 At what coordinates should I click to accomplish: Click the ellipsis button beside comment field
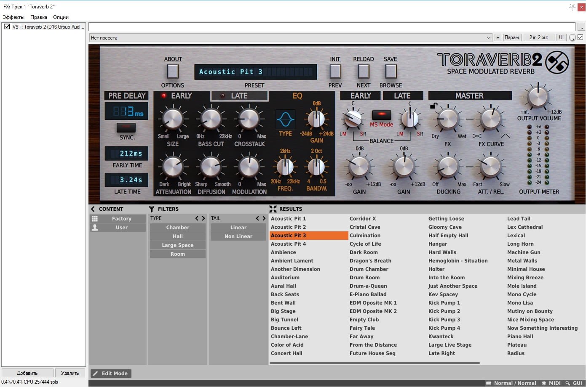point(581,27)
